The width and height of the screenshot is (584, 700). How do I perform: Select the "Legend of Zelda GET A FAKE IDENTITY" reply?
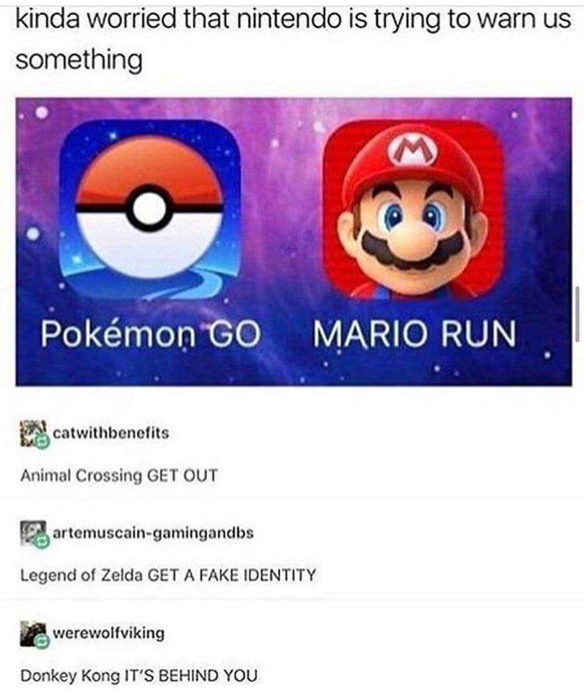168,575
